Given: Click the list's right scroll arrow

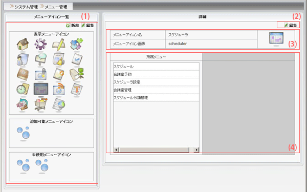Looking at the screenshot, I should click(196, 150).
